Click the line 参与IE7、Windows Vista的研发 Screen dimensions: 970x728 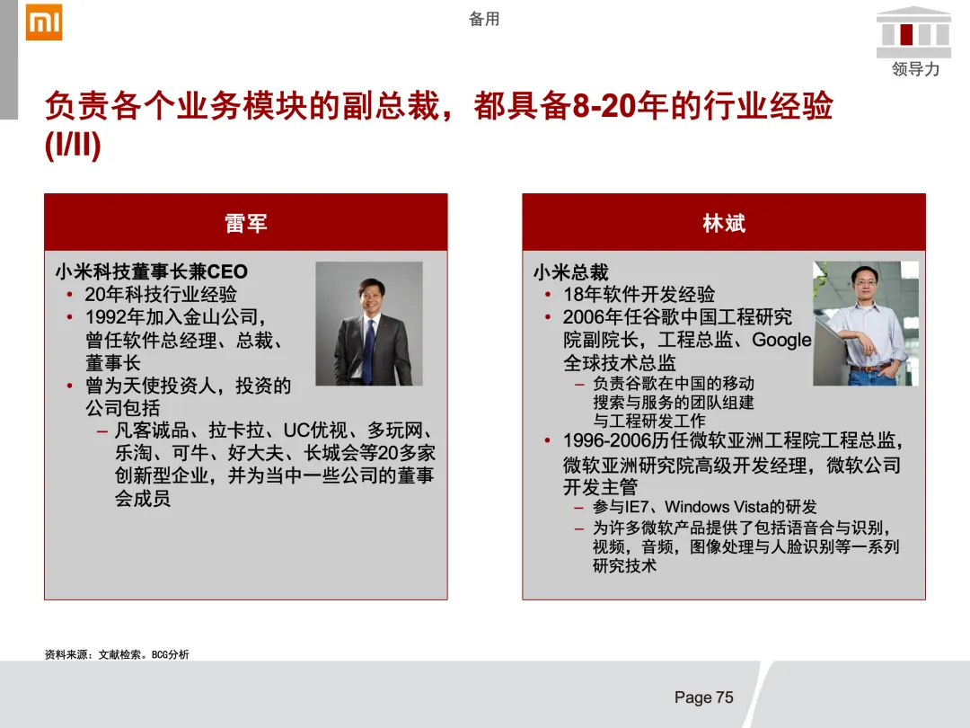705,506
